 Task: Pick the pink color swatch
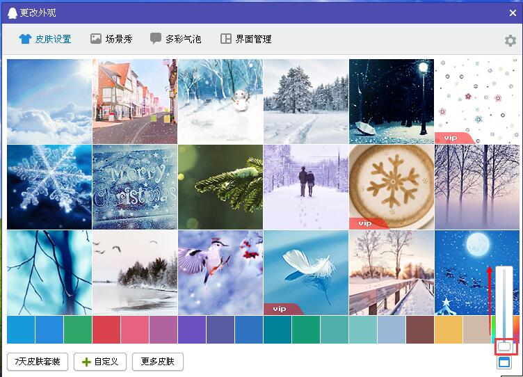point(135,330)
